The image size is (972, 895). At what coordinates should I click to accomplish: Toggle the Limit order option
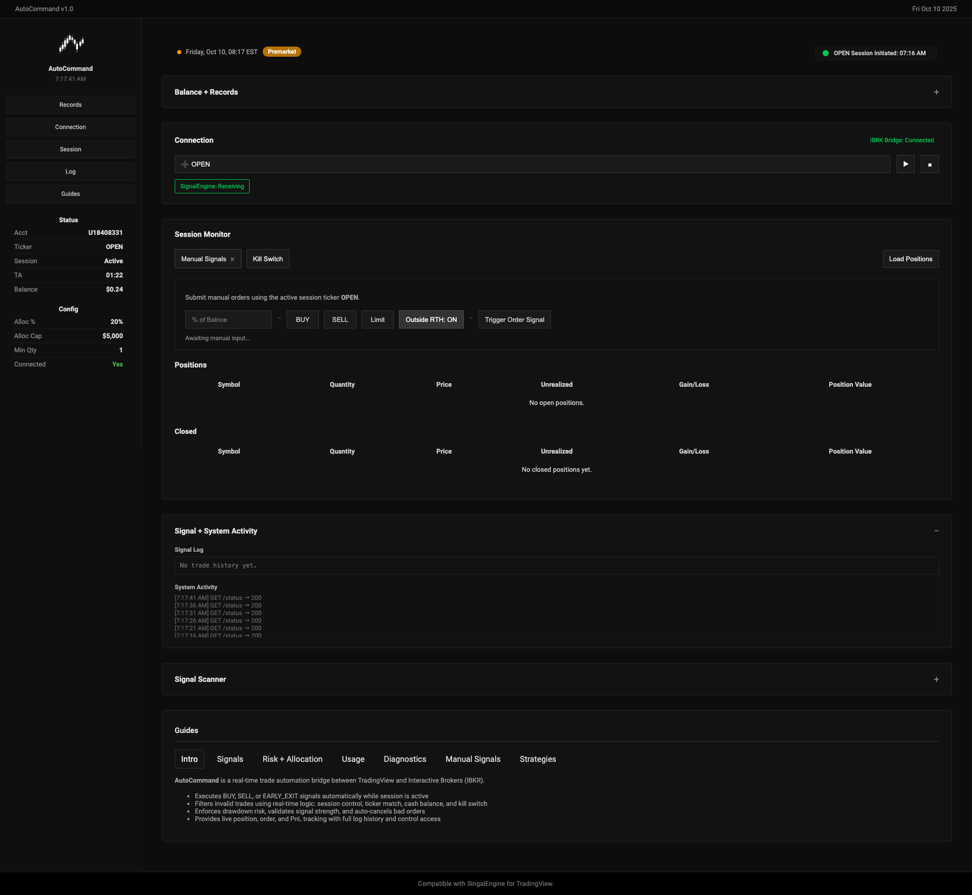(x=378, y=319)
